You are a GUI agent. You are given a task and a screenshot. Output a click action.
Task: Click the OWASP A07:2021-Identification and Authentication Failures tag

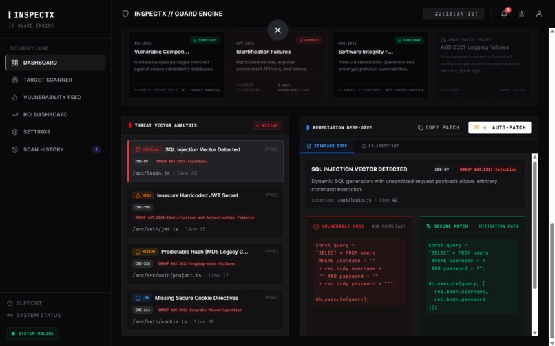click(x=194, y=217)
